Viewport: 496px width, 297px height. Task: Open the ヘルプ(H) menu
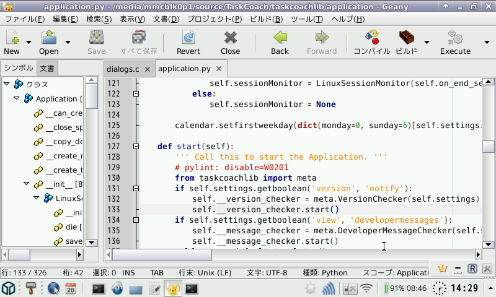point(348,19)
